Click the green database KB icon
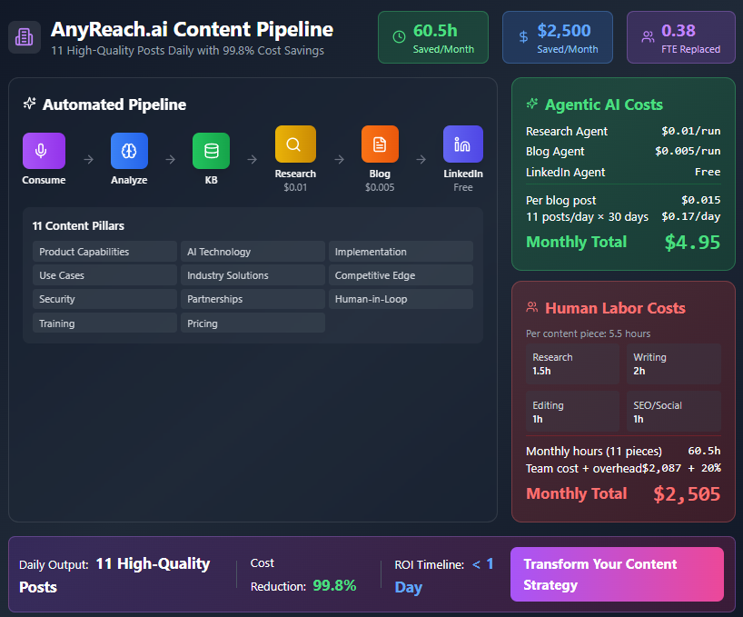This screenshot has width=743, height=617. tap(211, 151)
